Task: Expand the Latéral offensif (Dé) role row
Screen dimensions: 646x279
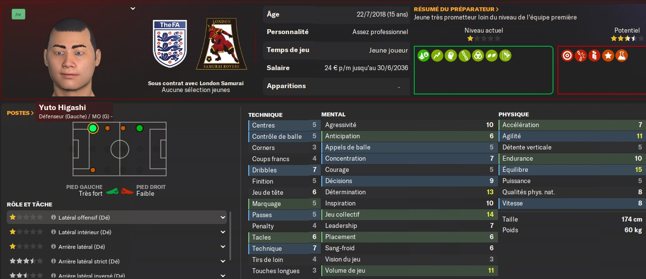Action: click(223, 217)
